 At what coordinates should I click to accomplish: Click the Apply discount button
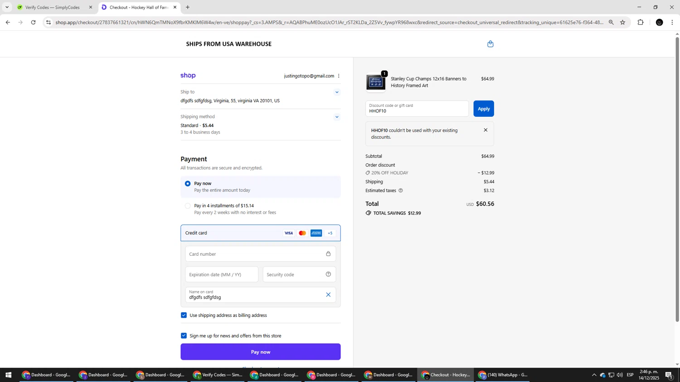point(484,109)
